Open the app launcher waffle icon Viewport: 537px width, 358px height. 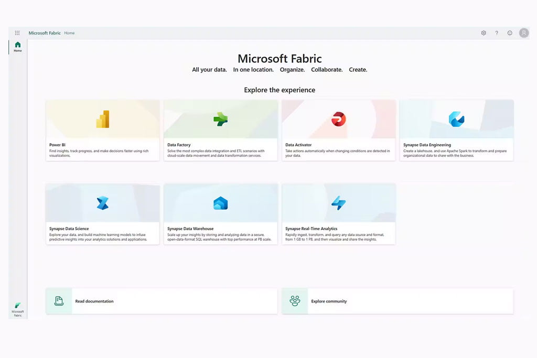pyautogui.click(x=17, y=33)
